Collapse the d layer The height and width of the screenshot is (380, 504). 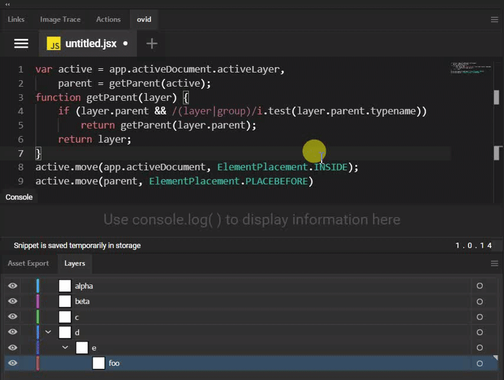(x=48, y=332)
